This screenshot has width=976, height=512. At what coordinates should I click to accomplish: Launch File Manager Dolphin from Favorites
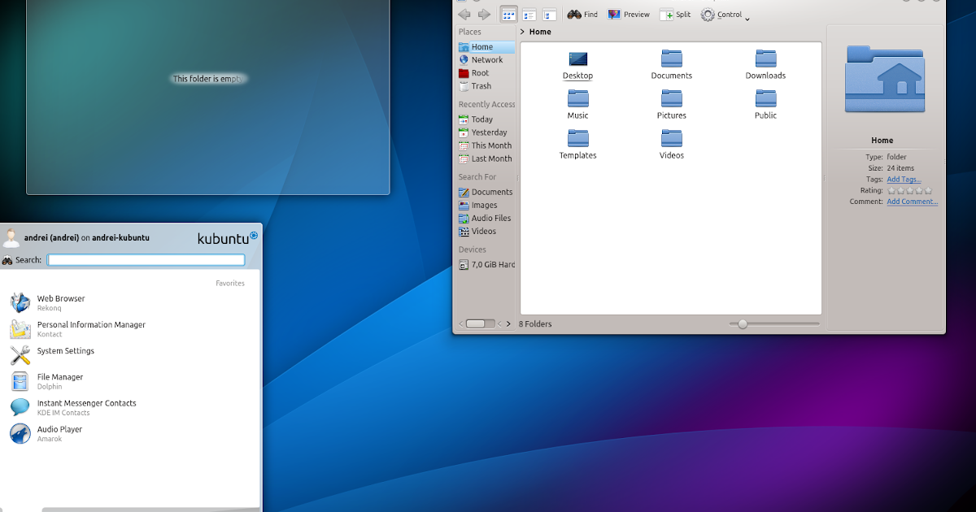tap(130, 381)
